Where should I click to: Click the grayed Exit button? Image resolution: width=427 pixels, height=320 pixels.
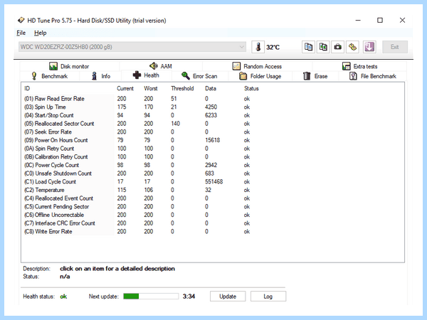pos(395,47)
